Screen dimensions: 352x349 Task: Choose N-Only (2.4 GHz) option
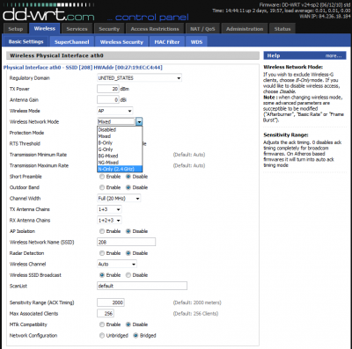click(120, 169)
